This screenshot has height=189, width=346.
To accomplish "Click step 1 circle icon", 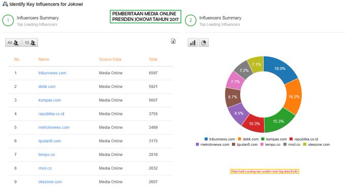I will (8, 20).
